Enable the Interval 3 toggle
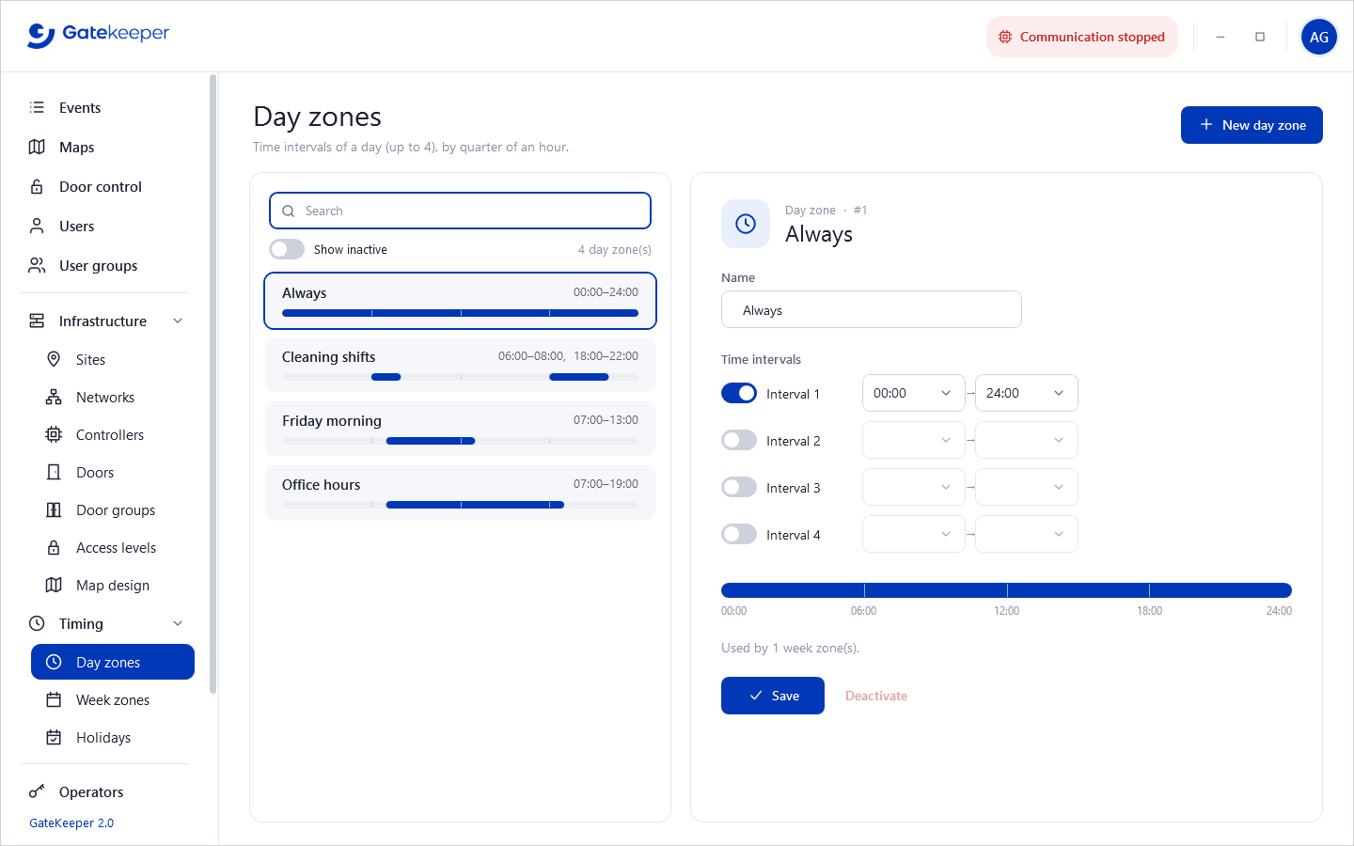The width and height of the screenshot is (1354, 846). tap(739, 487)
